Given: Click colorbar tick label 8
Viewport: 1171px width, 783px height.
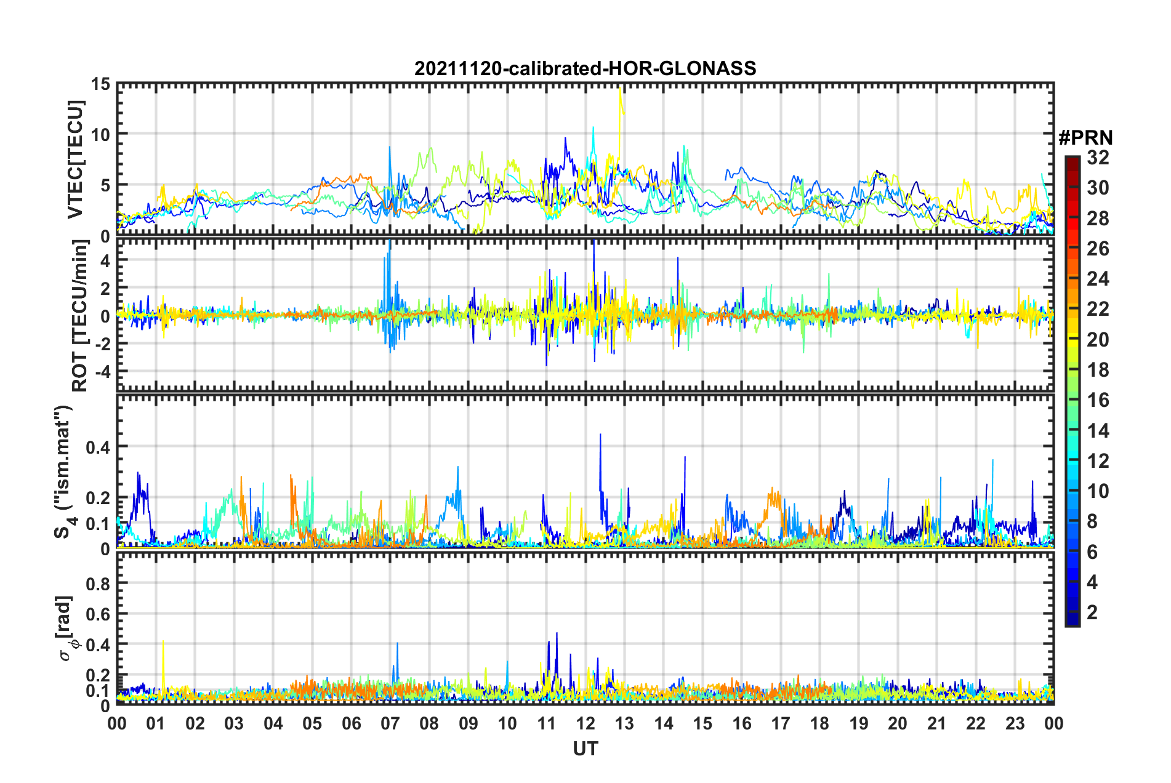Looking at the screenshot, I should point(1092,521).
